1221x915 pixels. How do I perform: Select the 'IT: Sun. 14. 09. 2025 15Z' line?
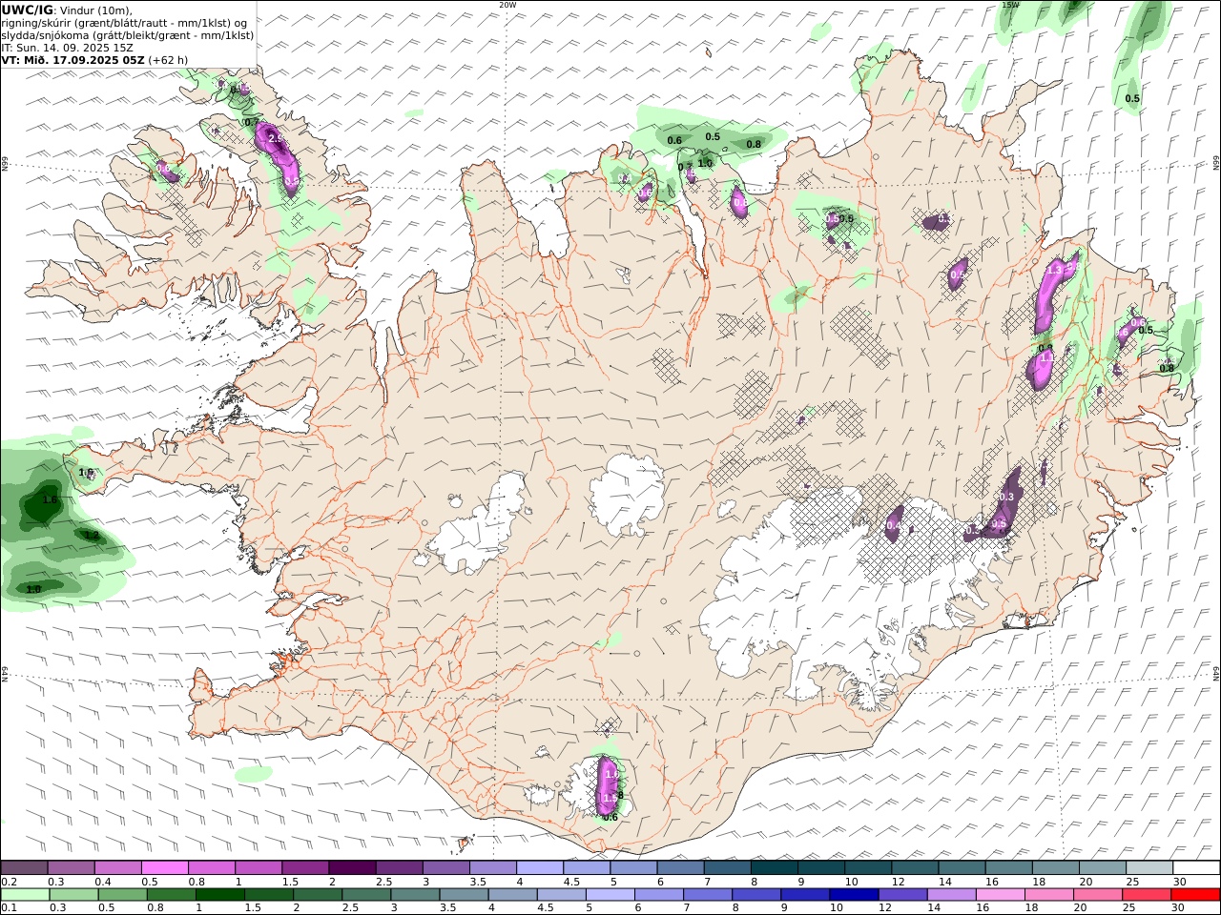[x=67, y=48]
